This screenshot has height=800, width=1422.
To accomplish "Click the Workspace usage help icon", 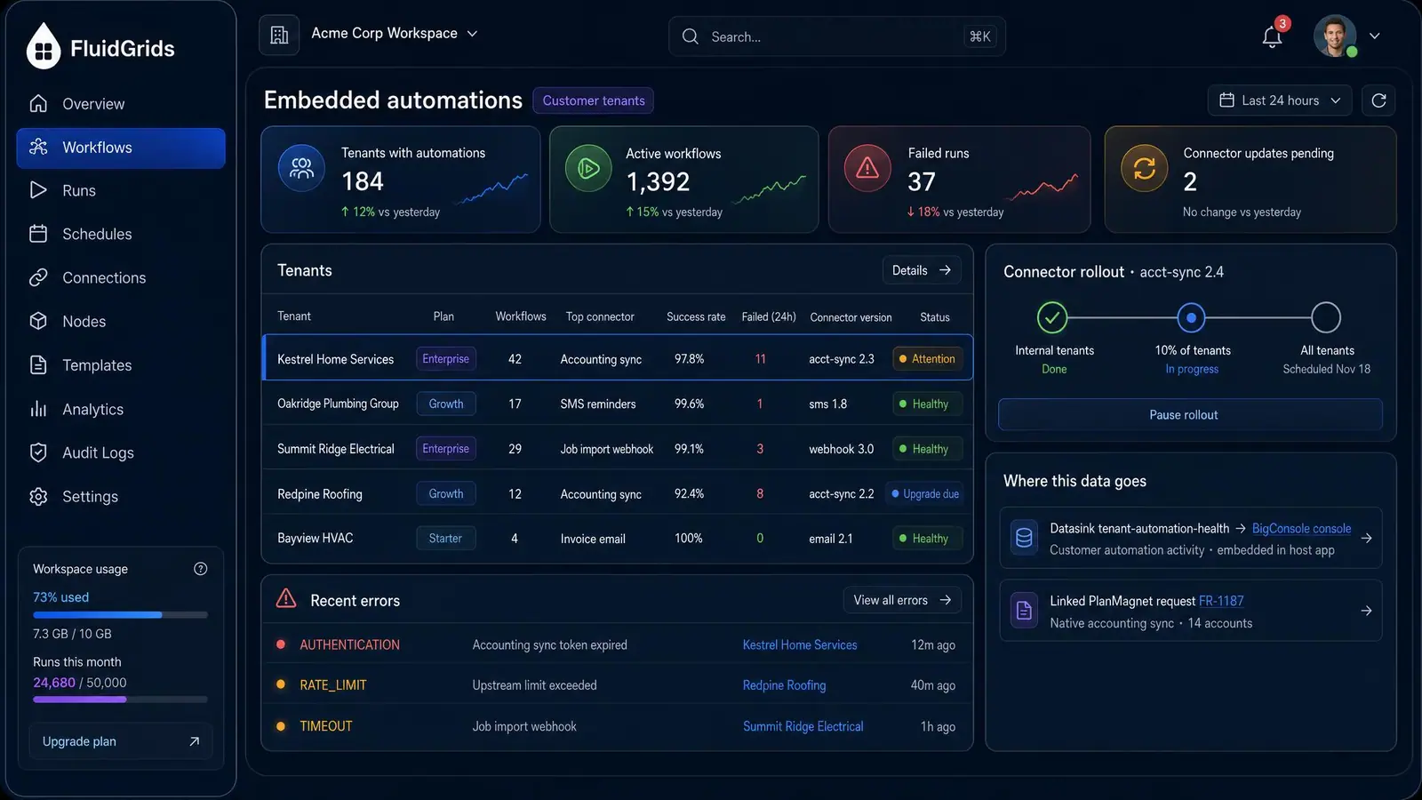I will [x=201, y=569].
